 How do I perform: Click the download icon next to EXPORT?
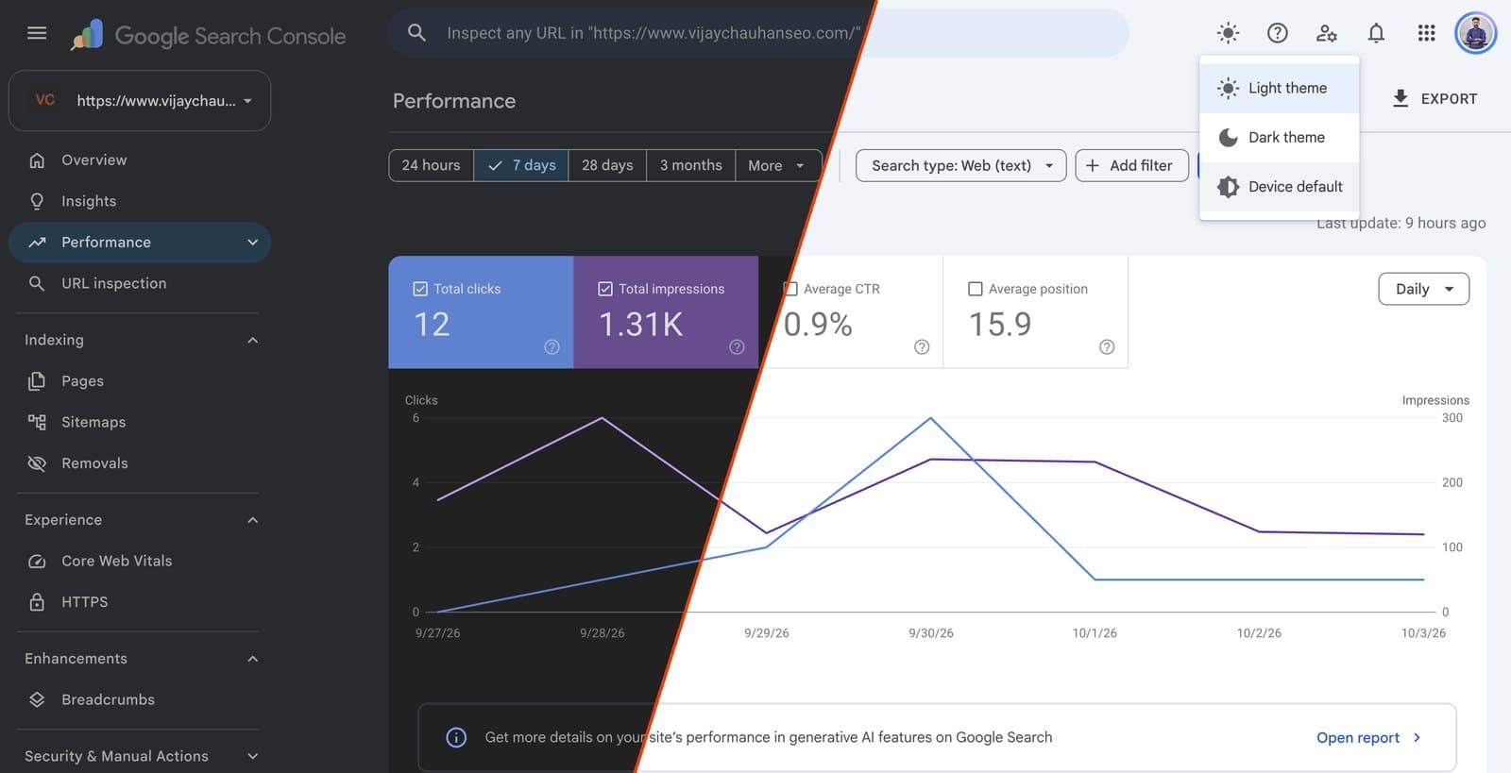pos(1401,98)
